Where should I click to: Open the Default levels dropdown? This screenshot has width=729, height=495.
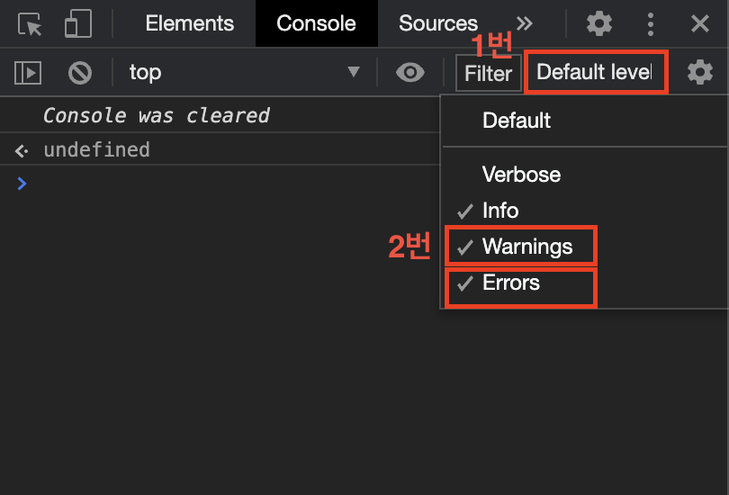pyautogui.click(x=595, y=72)
